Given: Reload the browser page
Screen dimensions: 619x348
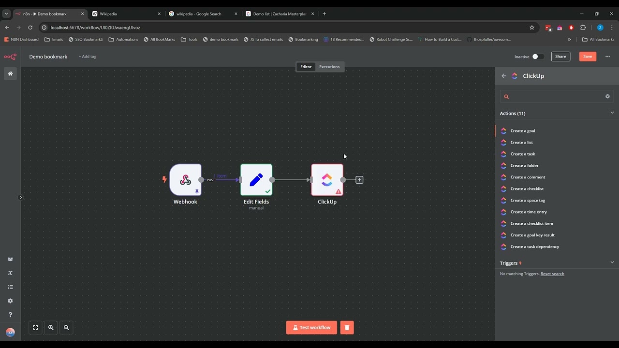Looking at the screenshot, I should 30,28.
